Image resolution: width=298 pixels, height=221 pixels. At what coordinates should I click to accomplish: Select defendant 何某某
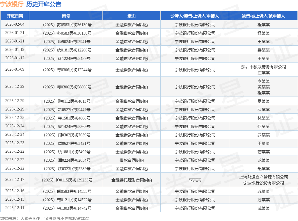[263, 126]
